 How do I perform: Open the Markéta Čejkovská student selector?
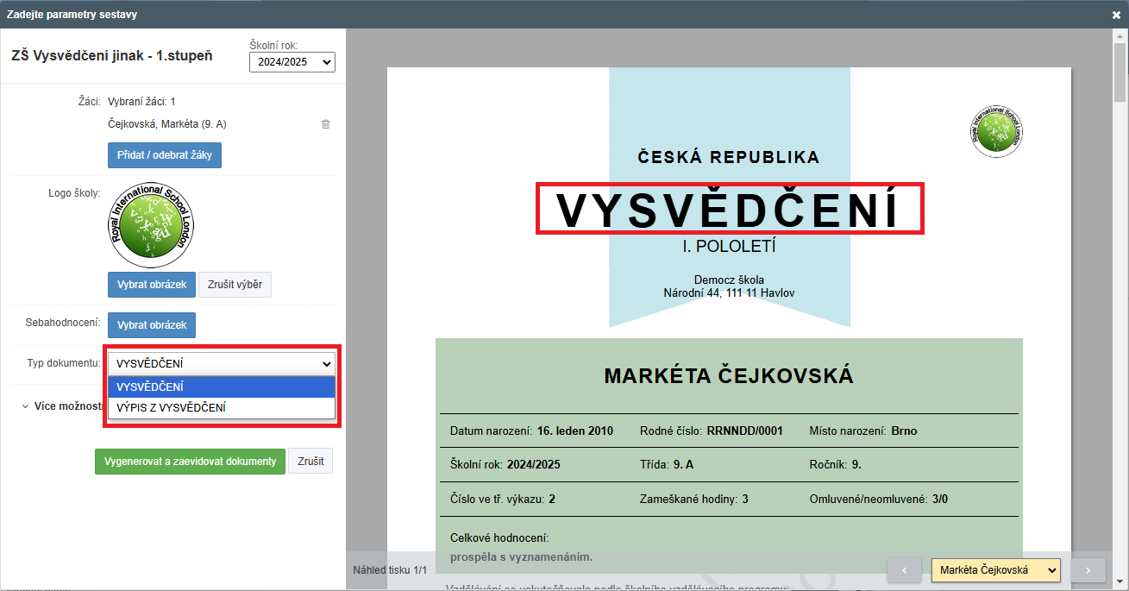996,570
